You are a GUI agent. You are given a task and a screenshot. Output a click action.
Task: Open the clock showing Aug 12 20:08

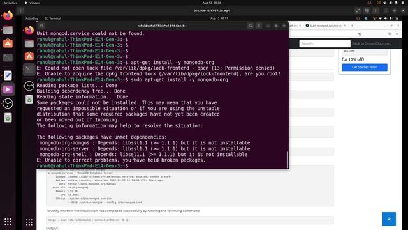point(212,3)
